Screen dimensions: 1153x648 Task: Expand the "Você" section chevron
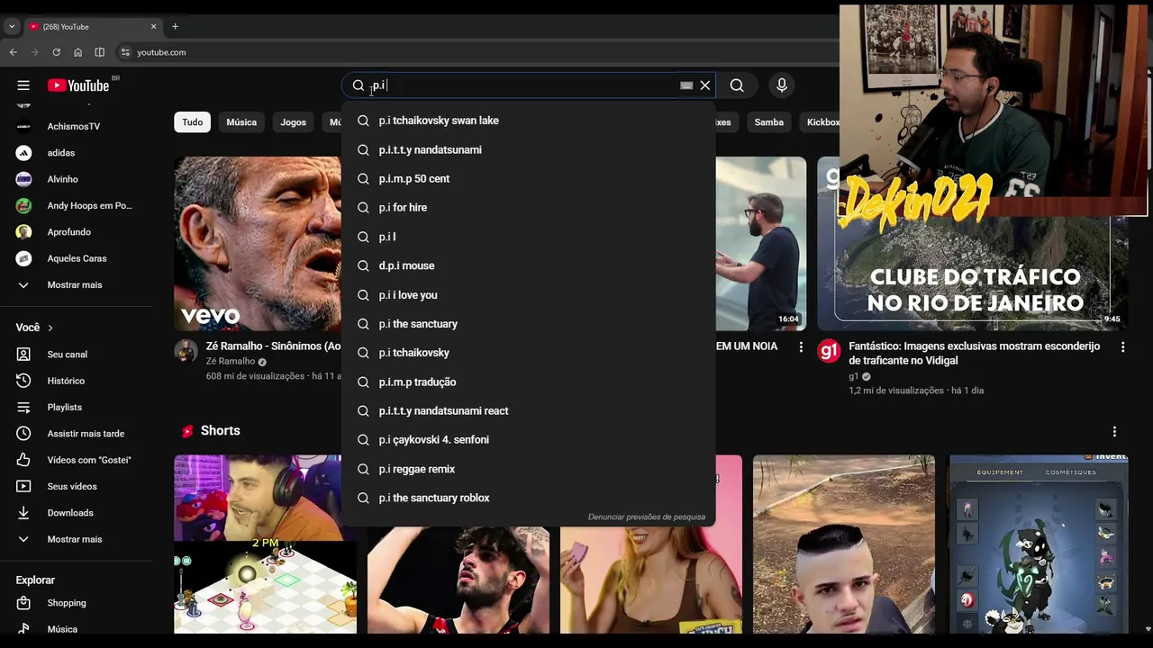(50, 328)
